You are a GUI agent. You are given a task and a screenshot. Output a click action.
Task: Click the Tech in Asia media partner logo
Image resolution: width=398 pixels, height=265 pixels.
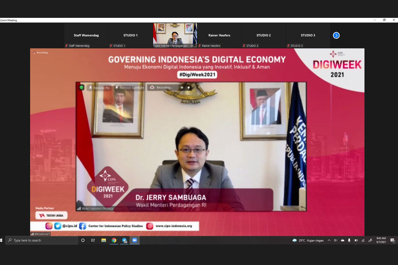pos(51,215)
